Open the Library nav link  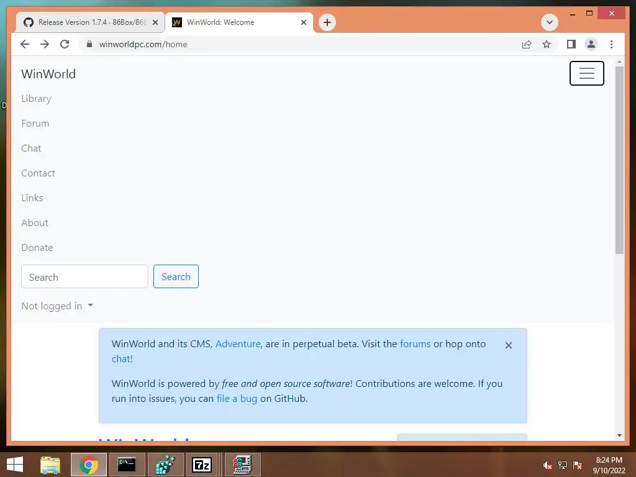[x=36, y=99]
